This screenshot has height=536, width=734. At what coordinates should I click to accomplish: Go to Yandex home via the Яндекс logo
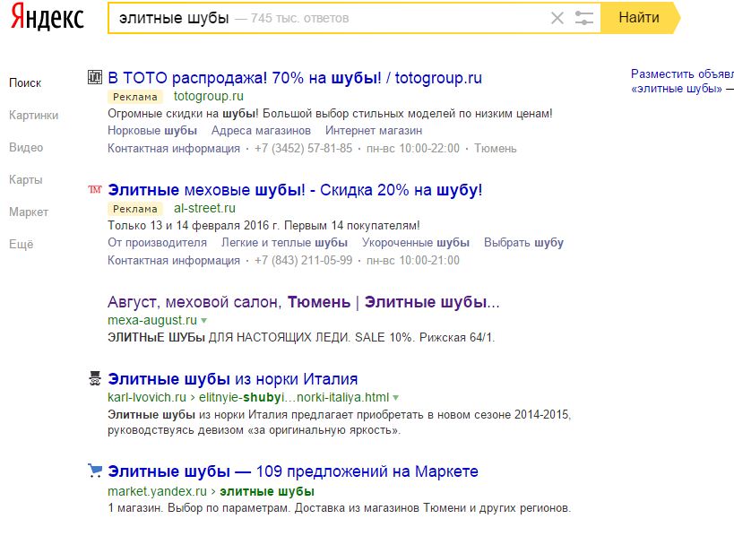pyautogui.click(x=47, y=17)
